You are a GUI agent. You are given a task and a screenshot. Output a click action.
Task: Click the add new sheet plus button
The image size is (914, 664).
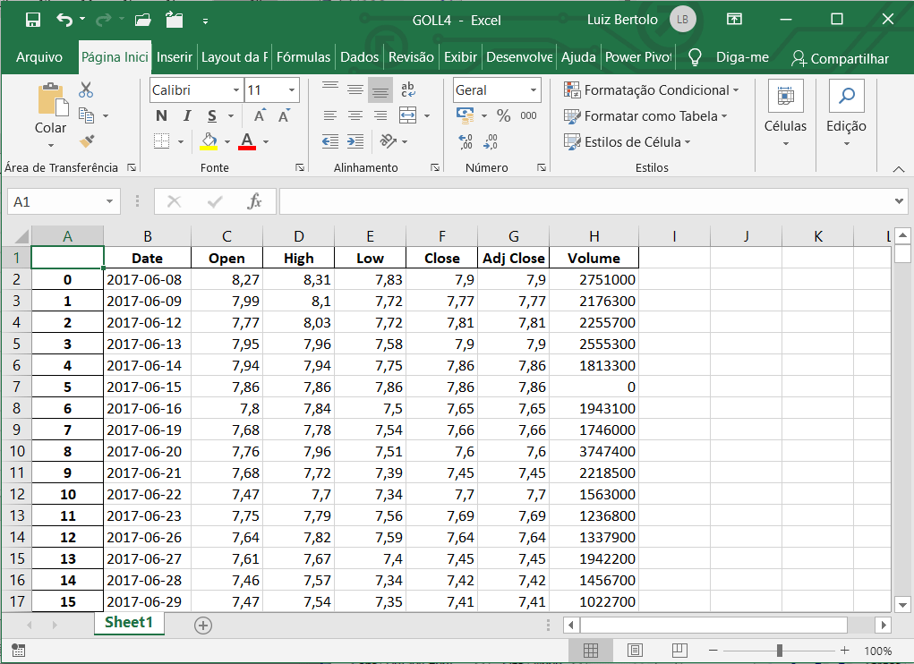(x=203, y=625)
